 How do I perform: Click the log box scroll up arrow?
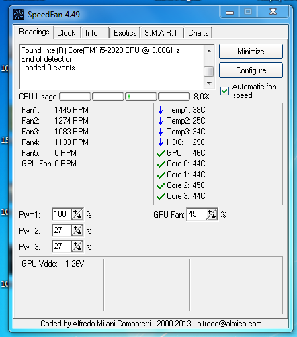point(209,51)
